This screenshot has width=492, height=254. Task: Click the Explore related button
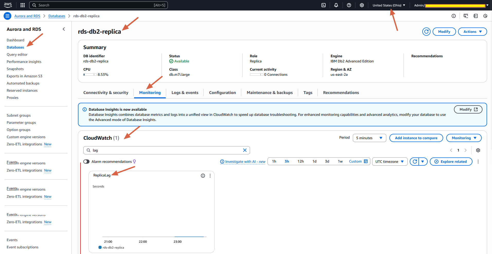pos(451,162)
